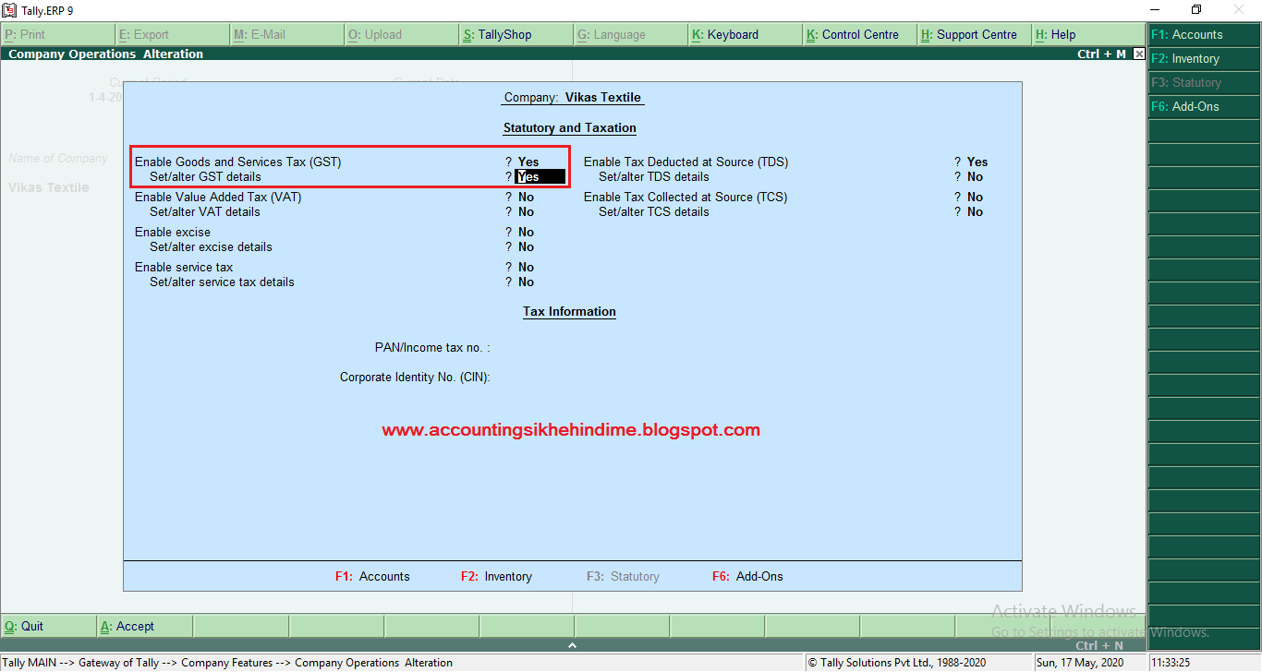The width and height of the screenshot is (1262, 672).
Task: Click the company name Vikas Textile heading
Action: [x=602, y=97]
